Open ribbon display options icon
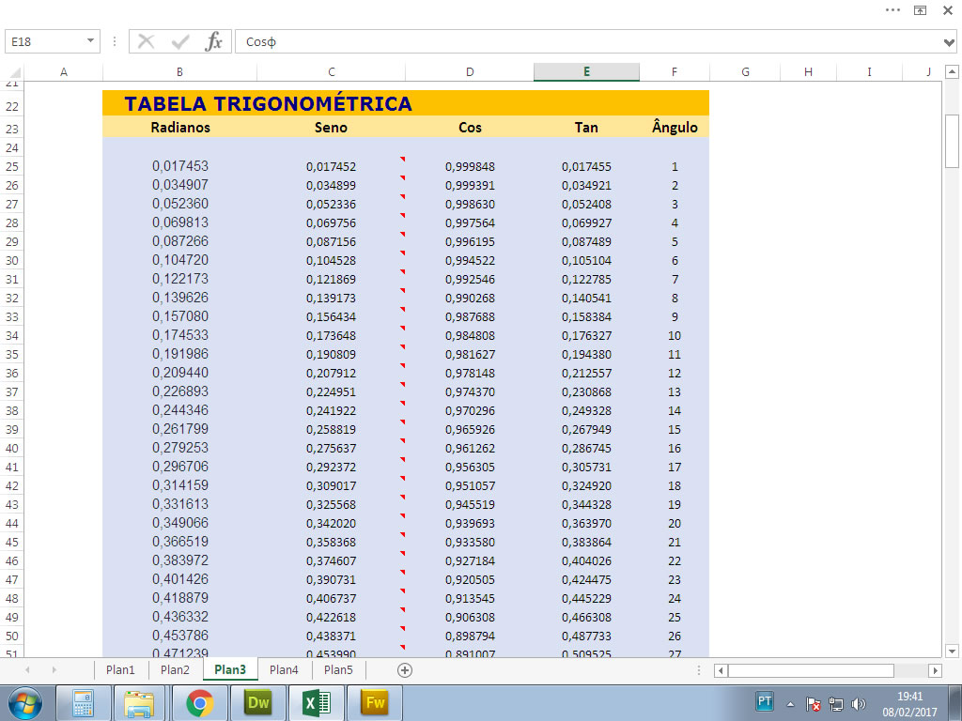Viewport: 962px width, 721px height. coord(921,10)
